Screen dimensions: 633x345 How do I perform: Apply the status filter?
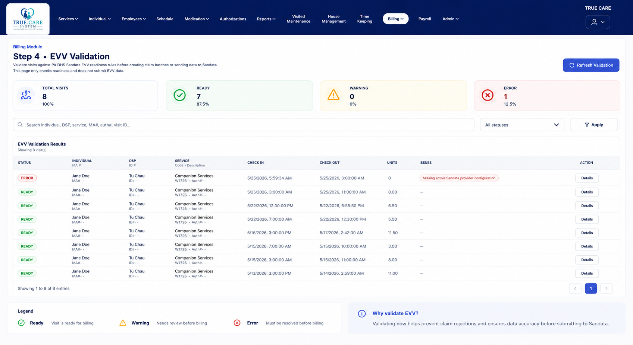pos(593,125)
